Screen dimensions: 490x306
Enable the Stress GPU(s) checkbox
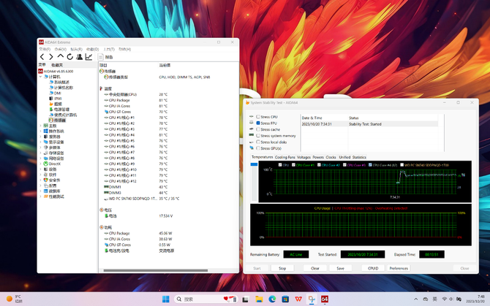coord(258,148)
